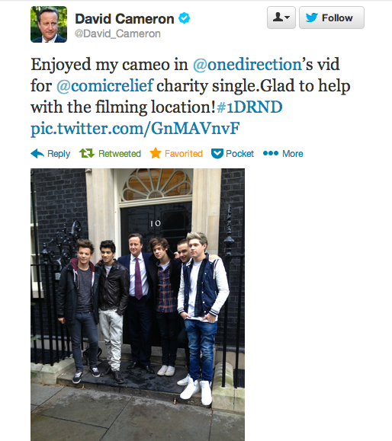
Task: Open the More options label
Action: click(293, 154)
